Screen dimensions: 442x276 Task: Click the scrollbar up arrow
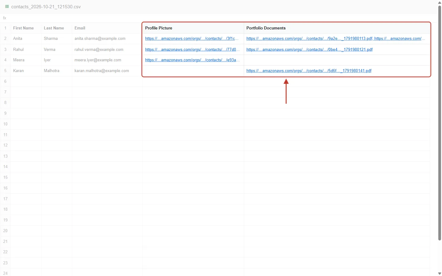pos(440,2)
